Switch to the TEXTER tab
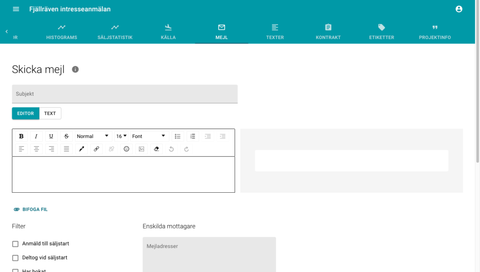The image size is (480, 272). [275, 31]
